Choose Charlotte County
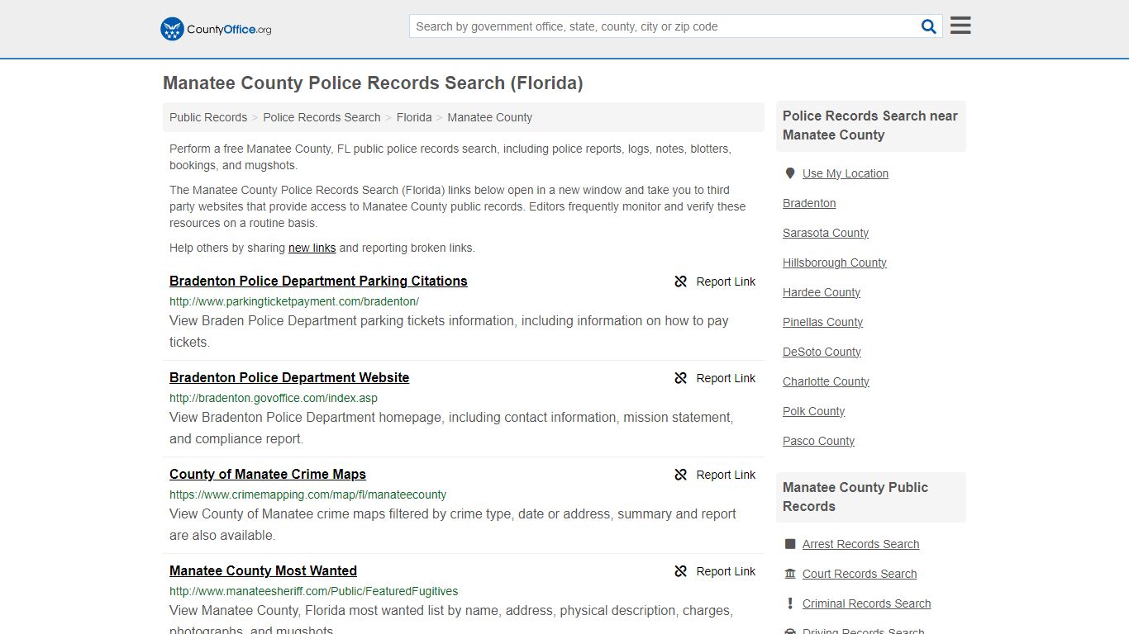 826,381
